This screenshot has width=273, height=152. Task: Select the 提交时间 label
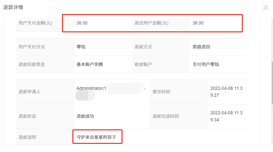point(161,92)
